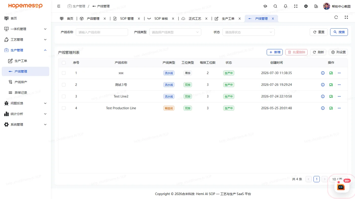Open workstation icon for Test Production Line
This screenshot has height=199, width=355.
(x=331, y=108)
